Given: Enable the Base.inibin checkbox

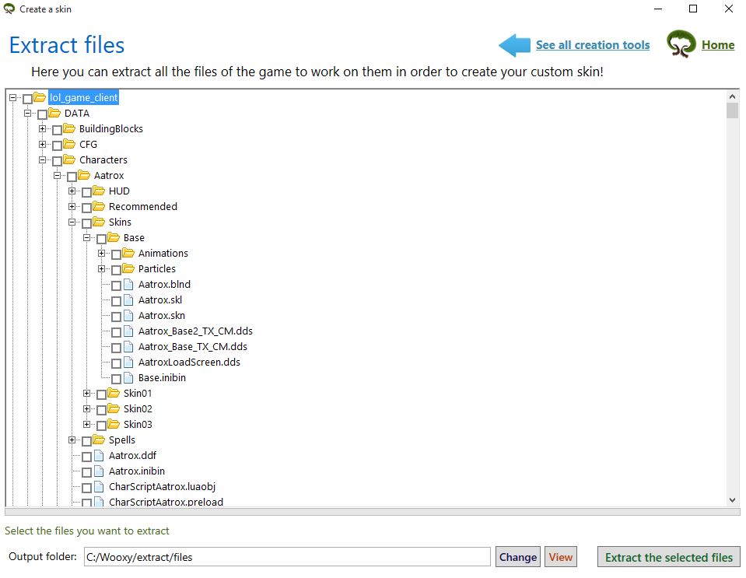Looking at the screenshot, I should tap(116, 379).
